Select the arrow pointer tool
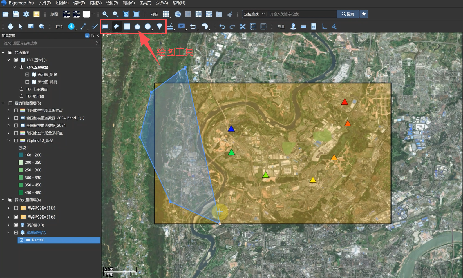 (x=20, y=26)
